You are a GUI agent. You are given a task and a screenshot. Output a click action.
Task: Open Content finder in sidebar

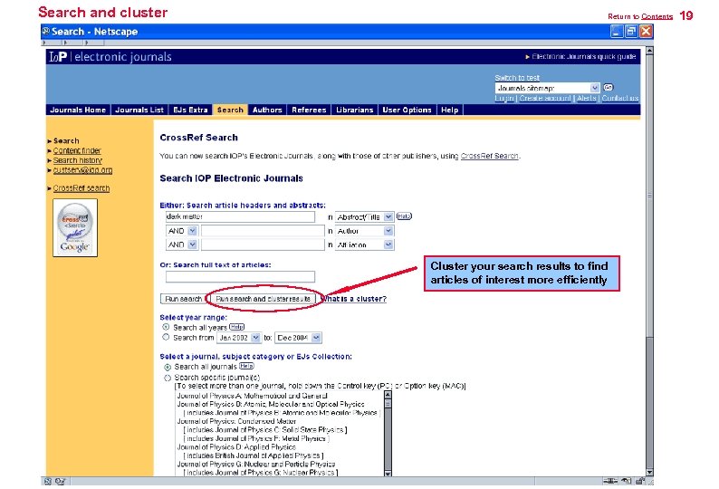point(77,150)
